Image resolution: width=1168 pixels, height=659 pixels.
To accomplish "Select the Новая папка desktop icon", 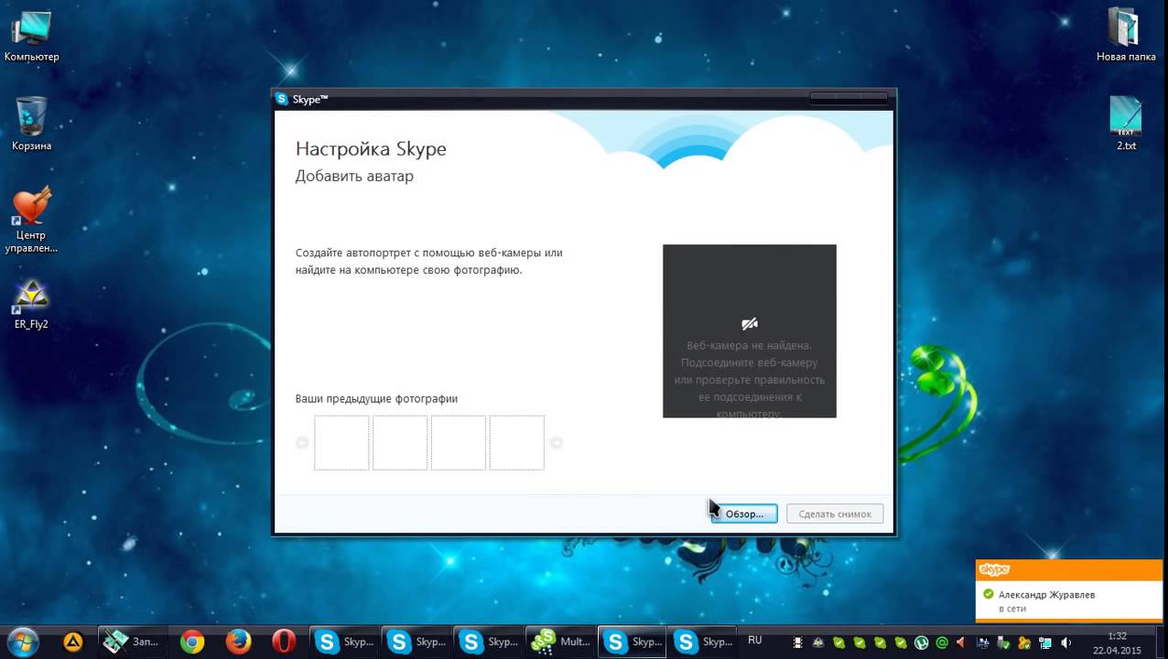I will (x=1126, y=34).
